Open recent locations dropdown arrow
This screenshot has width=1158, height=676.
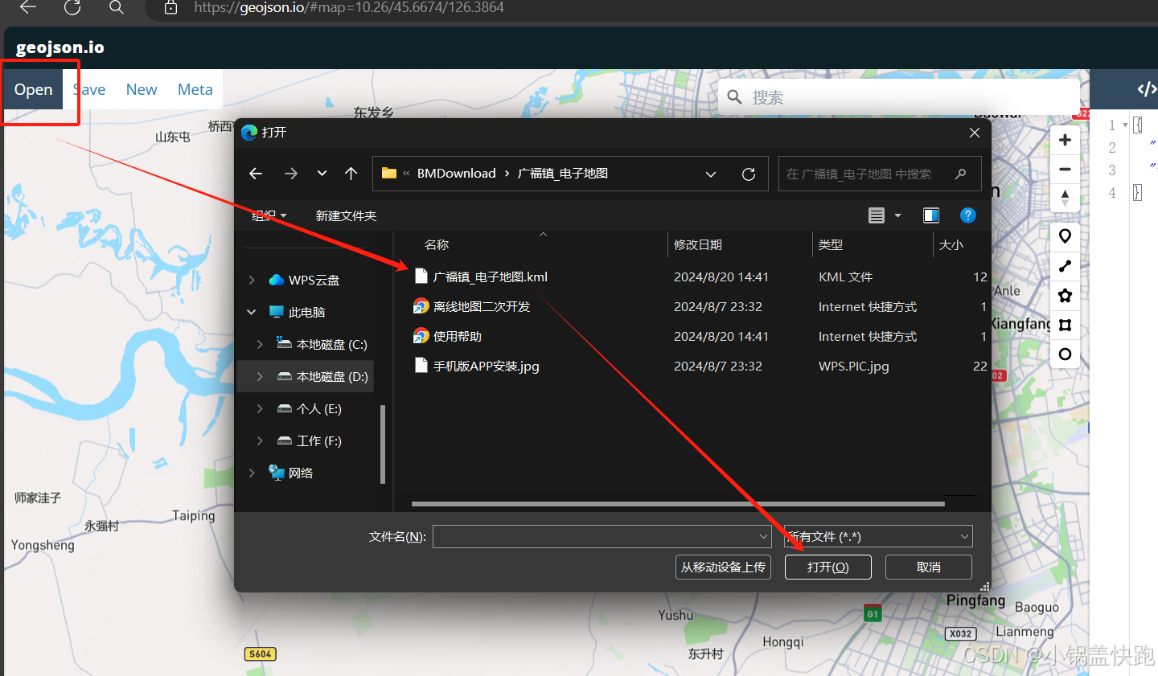coord(322,174)
